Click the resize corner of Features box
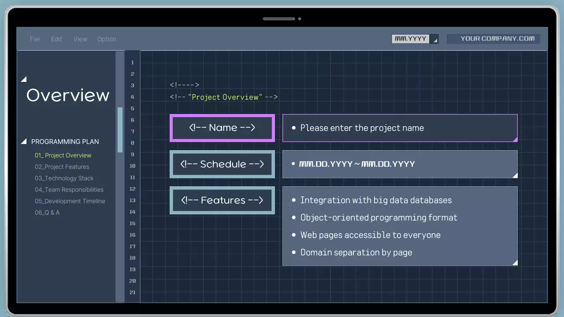 coord(515,263)
